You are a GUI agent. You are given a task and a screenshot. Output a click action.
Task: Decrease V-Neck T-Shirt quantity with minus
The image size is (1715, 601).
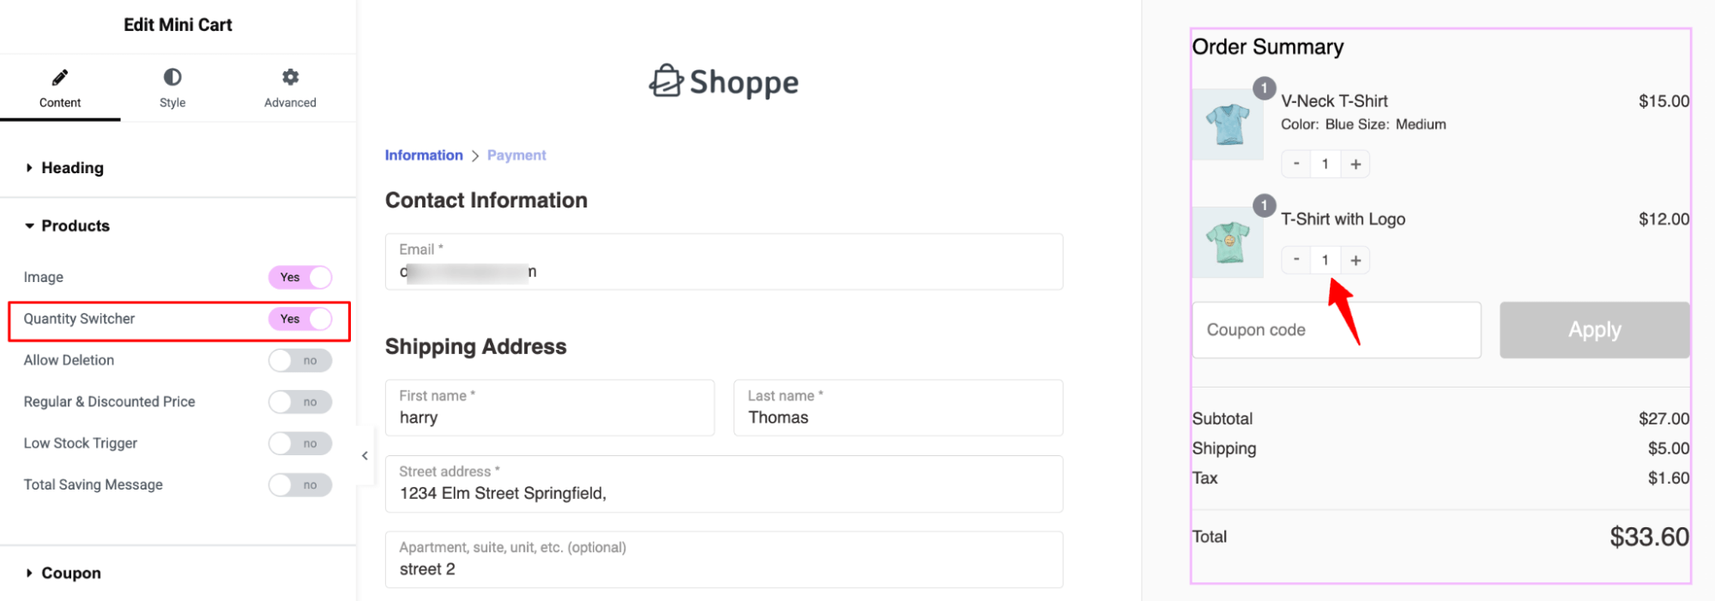1296,164
